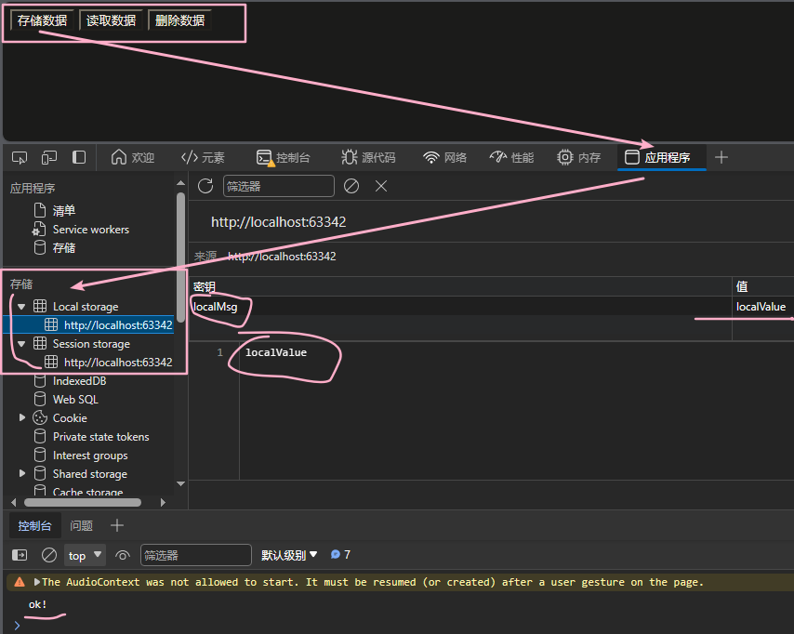794x634 pixels.
Task: Open IndexedDB in the sidebar
Action: [x=80, y=381]
